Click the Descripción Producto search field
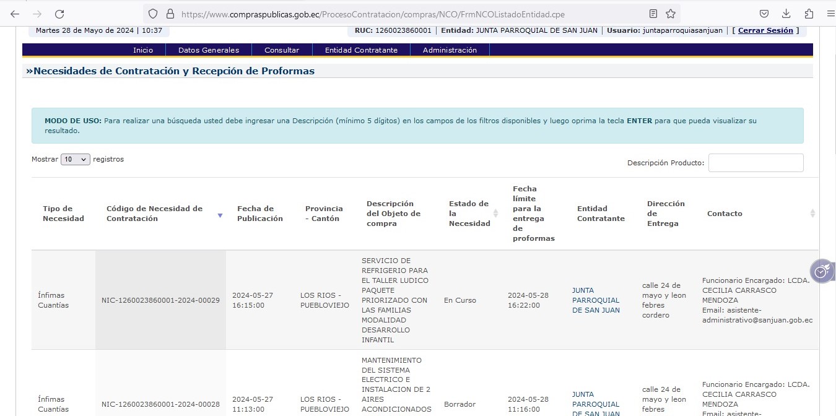This screenshot has width=836, height=416. 755,163
